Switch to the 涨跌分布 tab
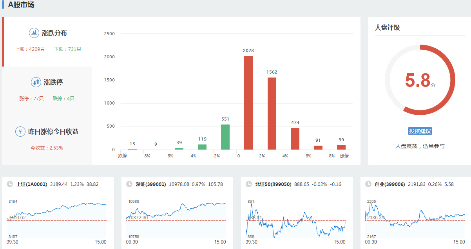 [54, 33]
